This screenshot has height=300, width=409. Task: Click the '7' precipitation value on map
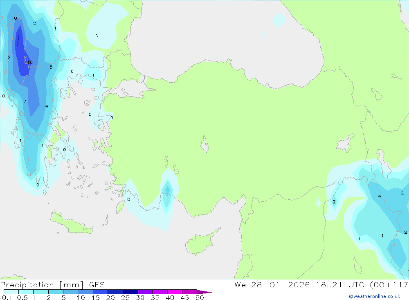[x=25, y=101]
